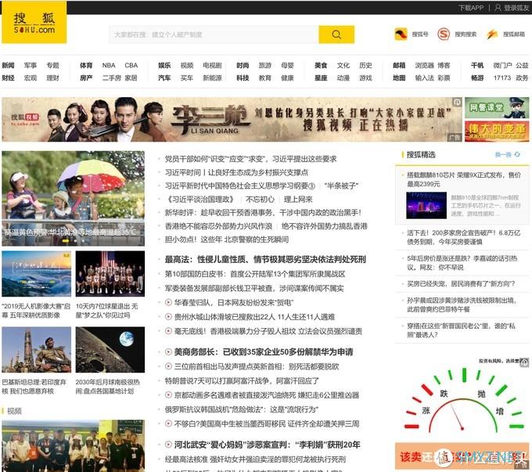This screenshot has width=532, height=472.
Task: Open the 体育 navigation category
Action: coord(86,65)
